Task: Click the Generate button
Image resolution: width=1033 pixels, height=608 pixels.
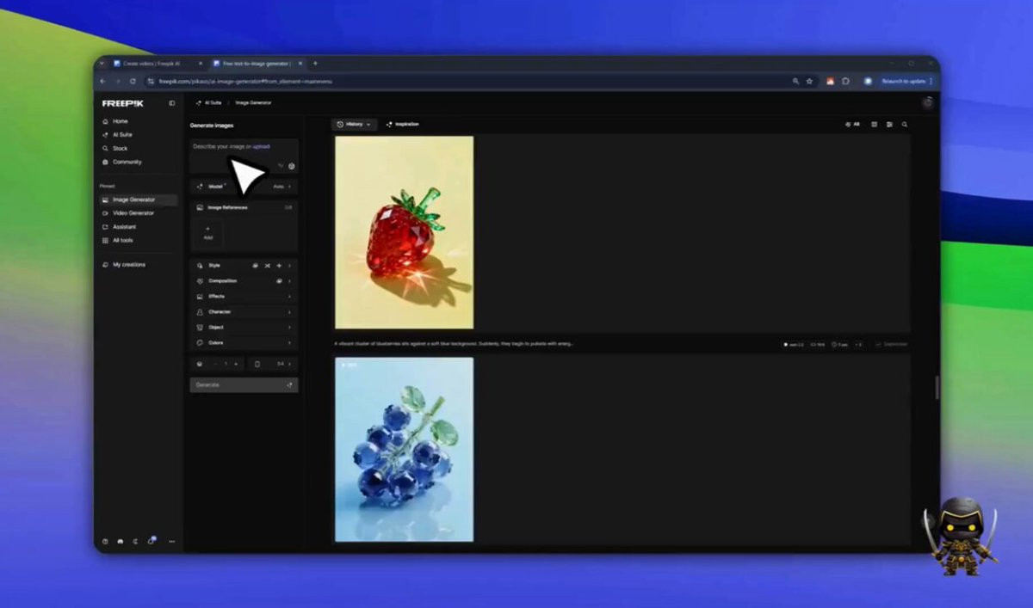Action: (244, 384)
